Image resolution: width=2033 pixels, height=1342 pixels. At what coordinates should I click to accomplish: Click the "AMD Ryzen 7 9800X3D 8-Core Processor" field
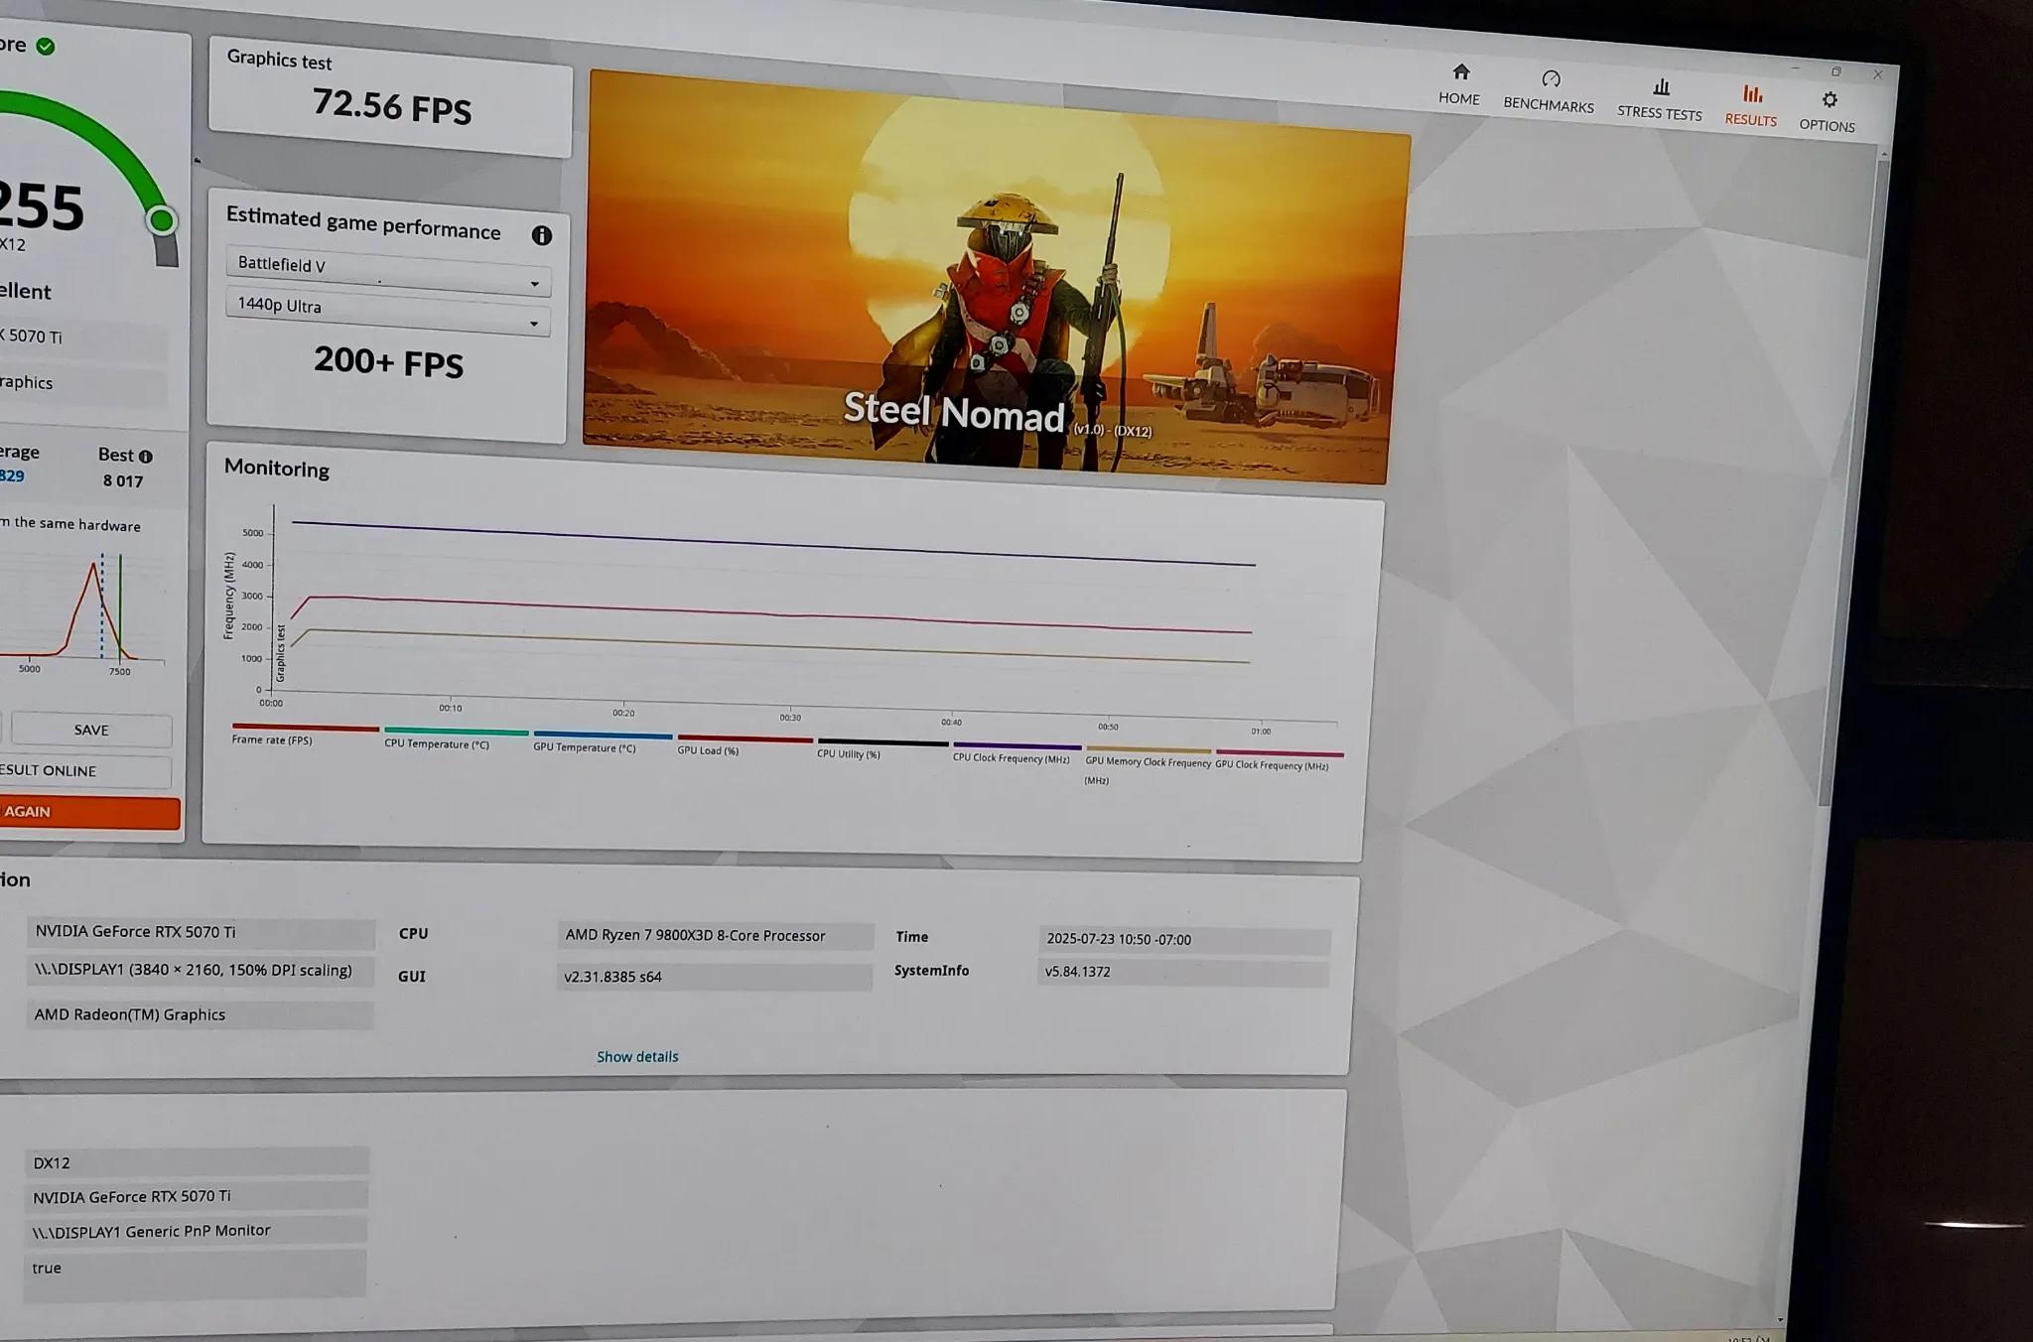pyautogui.click(x=715, y=936)
